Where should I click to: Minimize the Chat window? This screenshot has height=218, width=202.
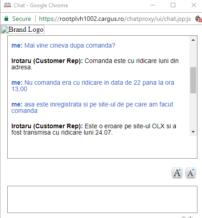[x=153, y=5]
